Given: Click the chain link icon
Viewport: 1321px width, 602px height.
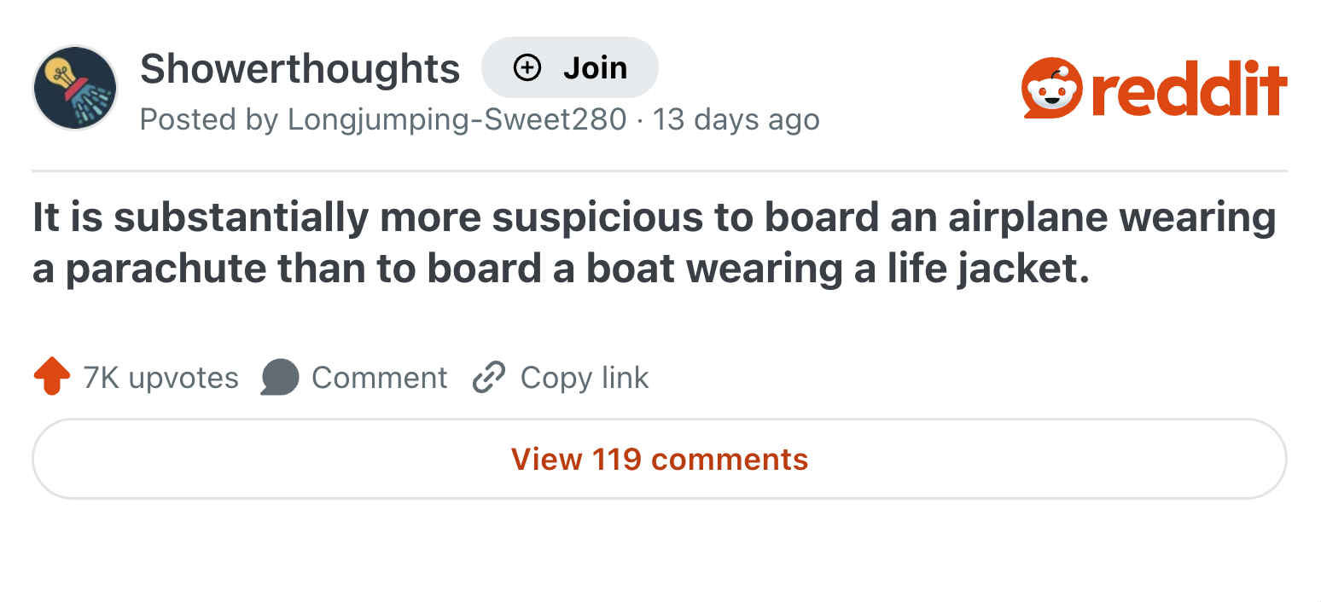Looking at the screenshot, I should 488,377.
